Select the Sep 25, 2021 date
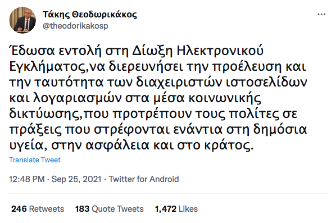The height and width of the screenshot is (223, 336). tap(76, 179)
